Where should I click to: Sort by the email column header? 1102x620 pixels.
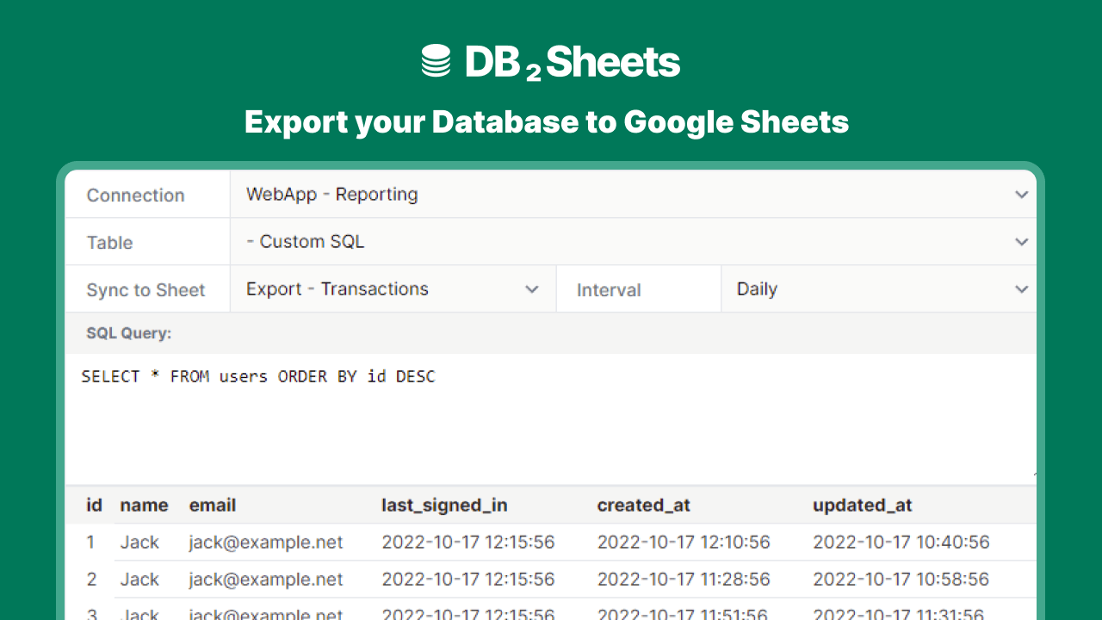(x=213, y=505)
